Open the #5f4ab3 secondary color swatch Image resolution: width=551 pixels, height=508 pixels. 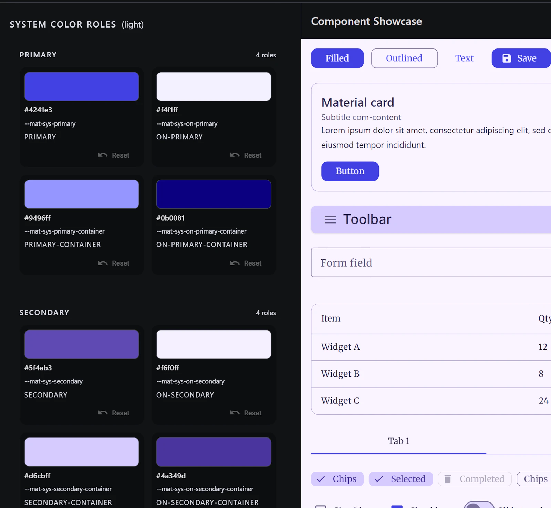82,344
